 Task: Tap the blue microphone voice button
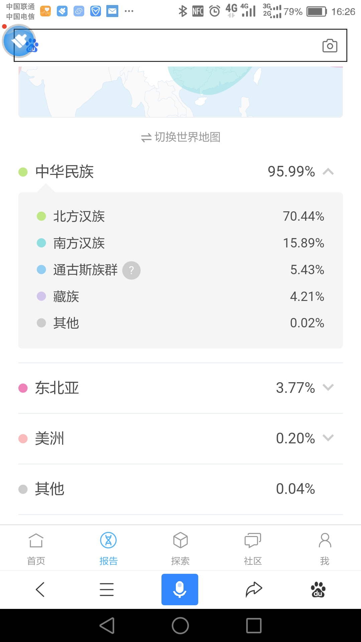[180, 590]
